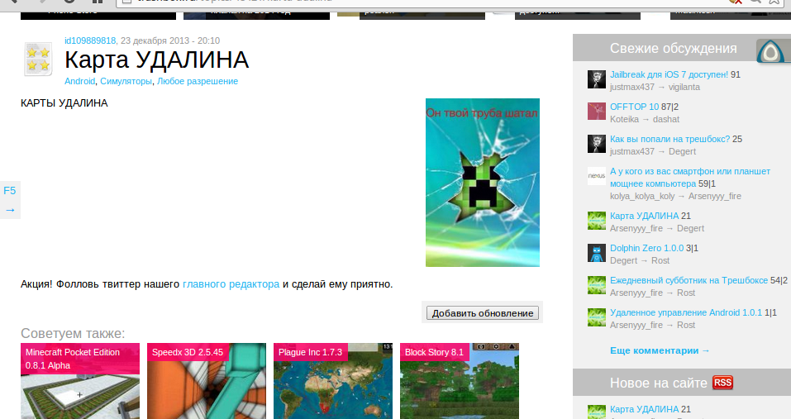Viewport: 791px width, 419px height.
Task: Click the text kolya_kolya_koly → Arsenyyy_fire
Action: click(675, 196)
